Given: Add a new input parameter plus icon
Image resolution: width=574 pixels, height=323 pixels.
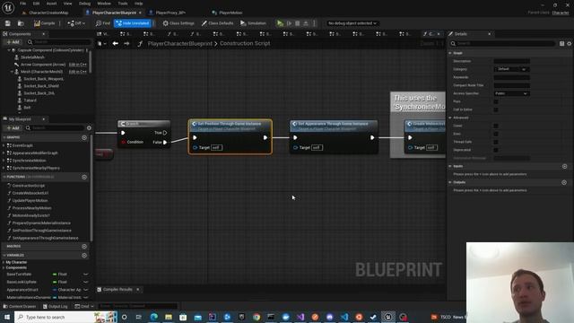Looking at the screenshot, I should (564, 166).
